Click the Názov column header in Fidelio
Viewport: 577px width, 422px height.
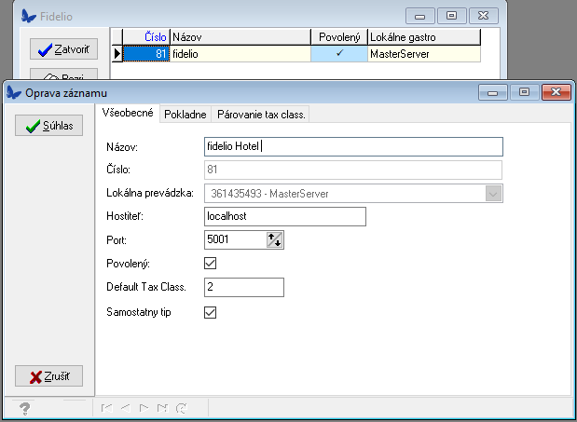pos(240,36)
